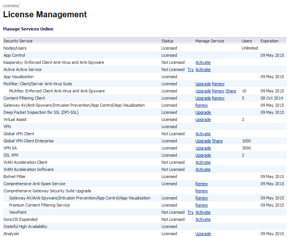Click the Expiration column header
This screenshot has width=289, height=237.
pyautogui.click(x=269, y=41)
